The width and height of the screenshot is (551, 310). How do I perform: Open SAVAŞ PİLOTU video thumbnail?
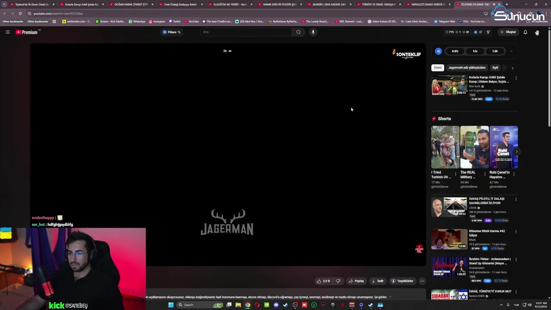coord(449,207)
